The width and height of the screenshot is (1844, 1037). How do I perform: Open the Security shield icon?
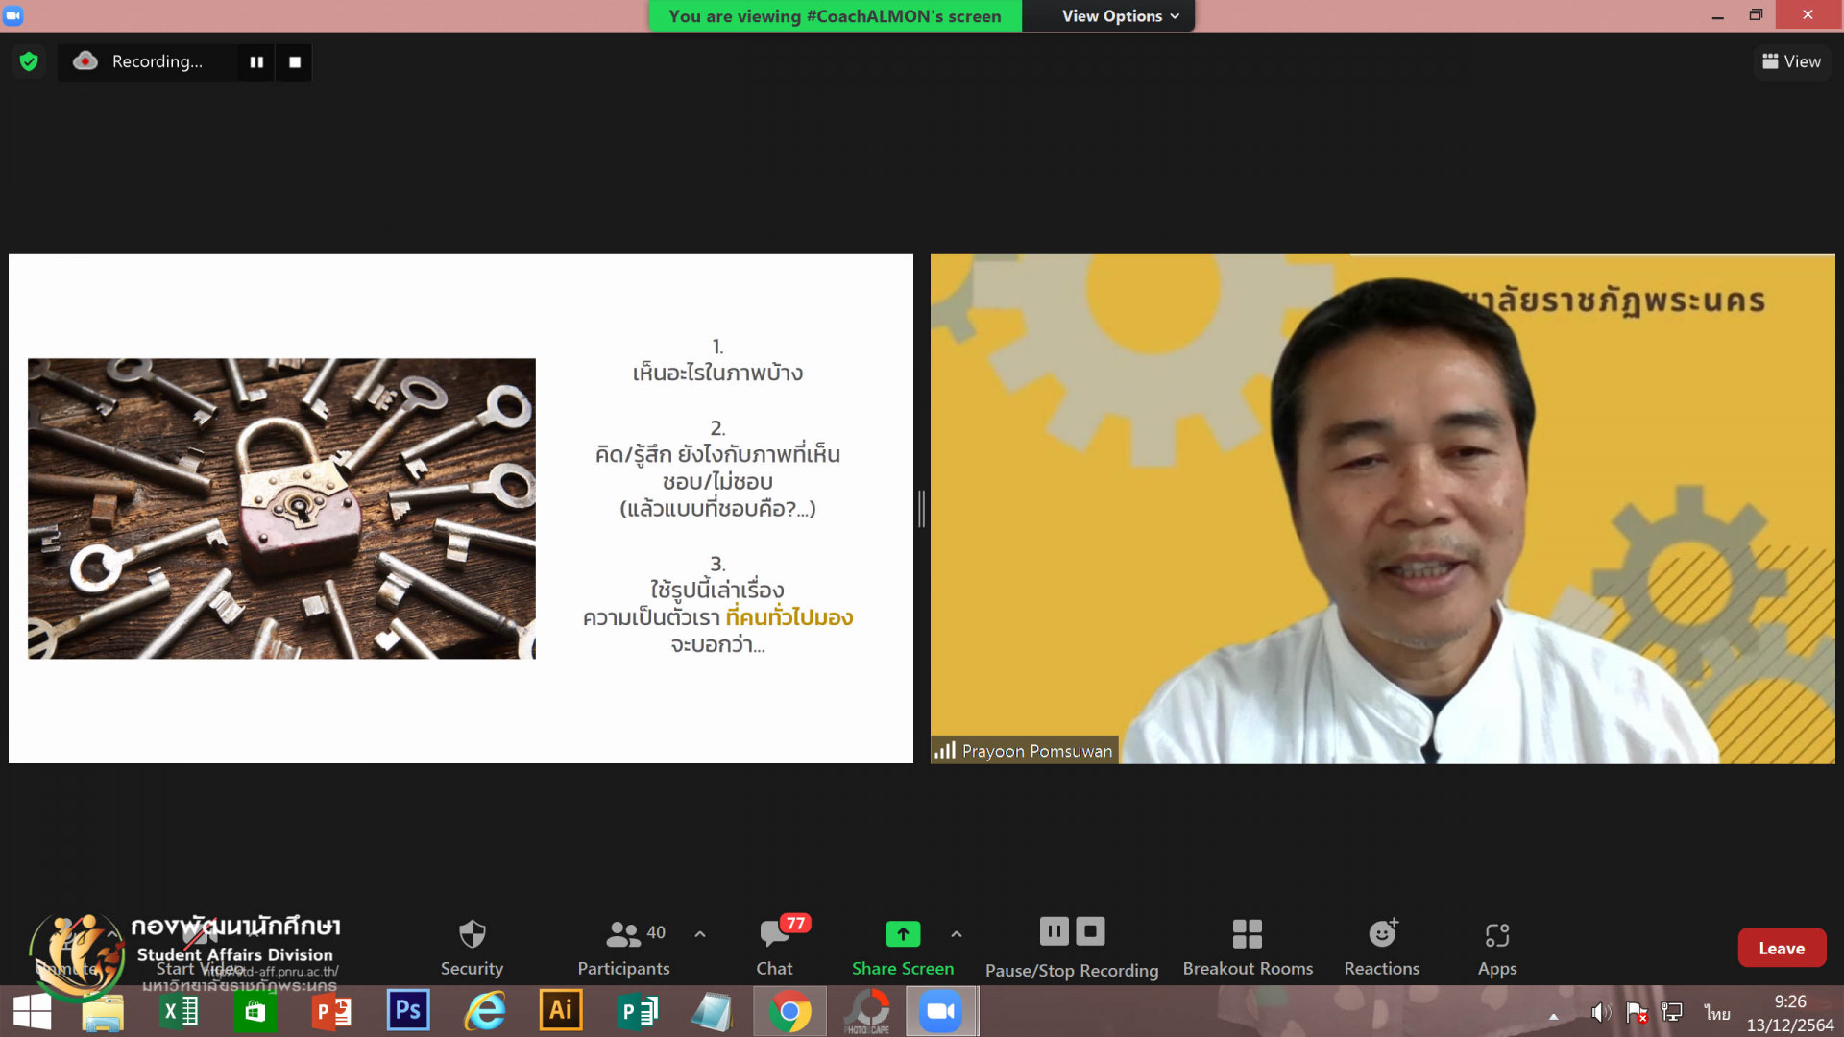[472, 933]
